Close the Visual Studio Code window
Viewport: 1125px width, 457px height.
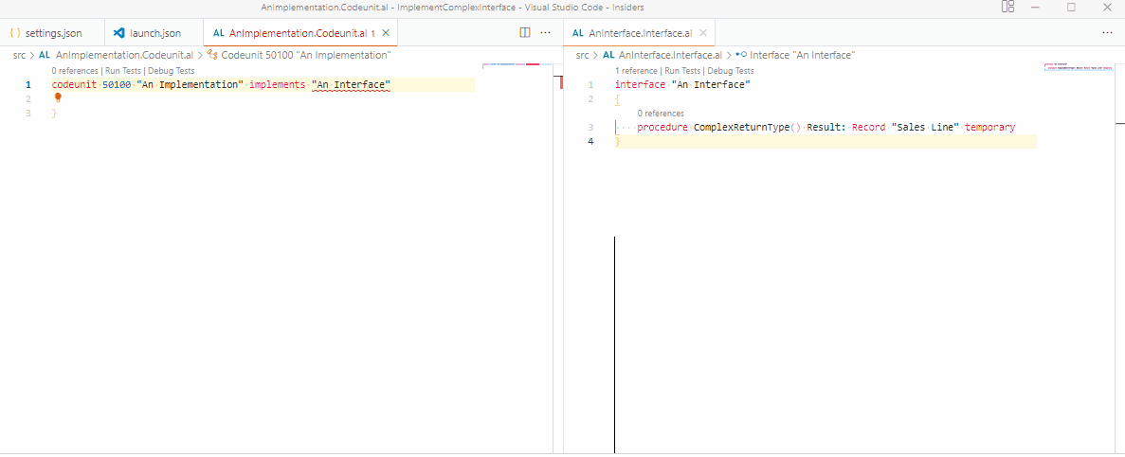click(x=1108, y=8)
